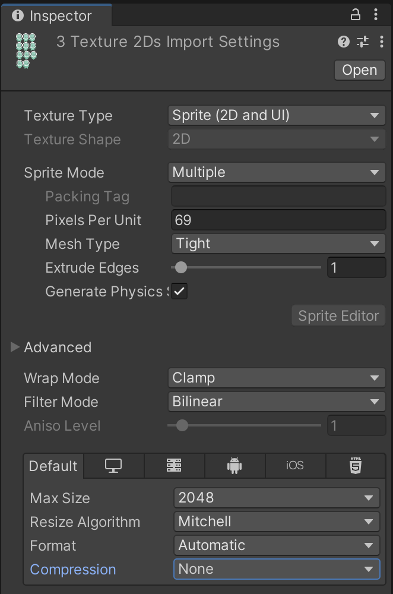This screenshot has height=594, width=393.
Task: Expand the Advanced section
Action: [x=15, y=347]
